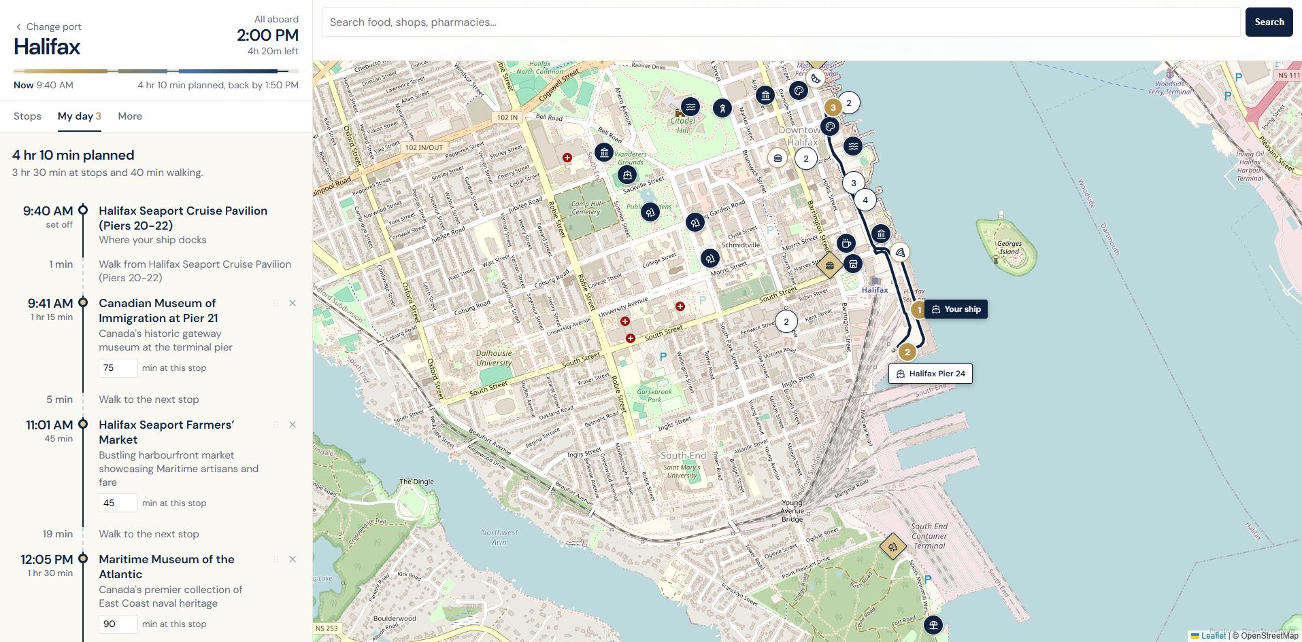Open the Leaflet attribution link

pyautogui.click(x=1209, y=636)
